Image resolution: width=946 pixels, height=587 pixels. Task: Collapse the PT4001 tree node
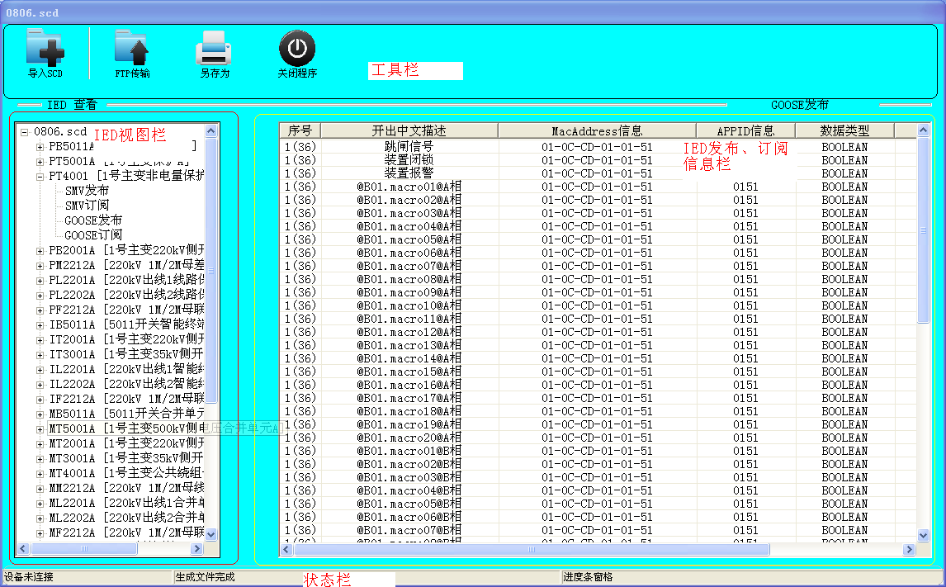click(40, 176)
